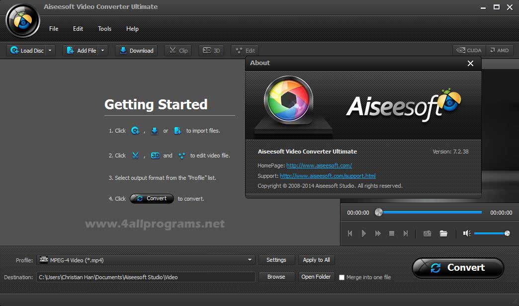The width and height of the screenshot is (519, 306).
Task: Click the Destination path field
Action: (146, 277)
